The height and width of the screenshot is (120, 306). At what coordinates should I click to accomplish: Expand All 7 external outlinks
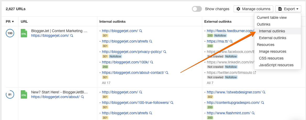pyautogui.click(x=210, y=83)
